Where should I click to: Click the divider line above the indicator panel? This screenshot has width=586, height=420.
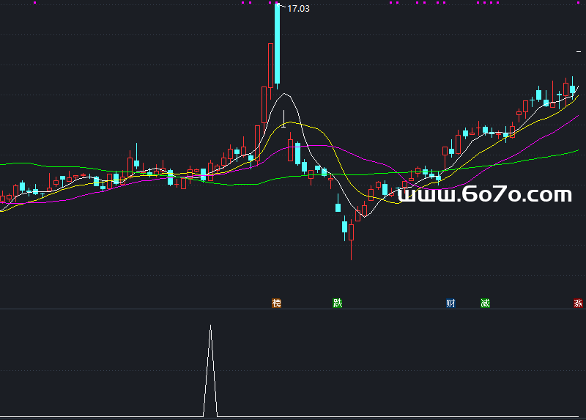[x=293, y=309]
